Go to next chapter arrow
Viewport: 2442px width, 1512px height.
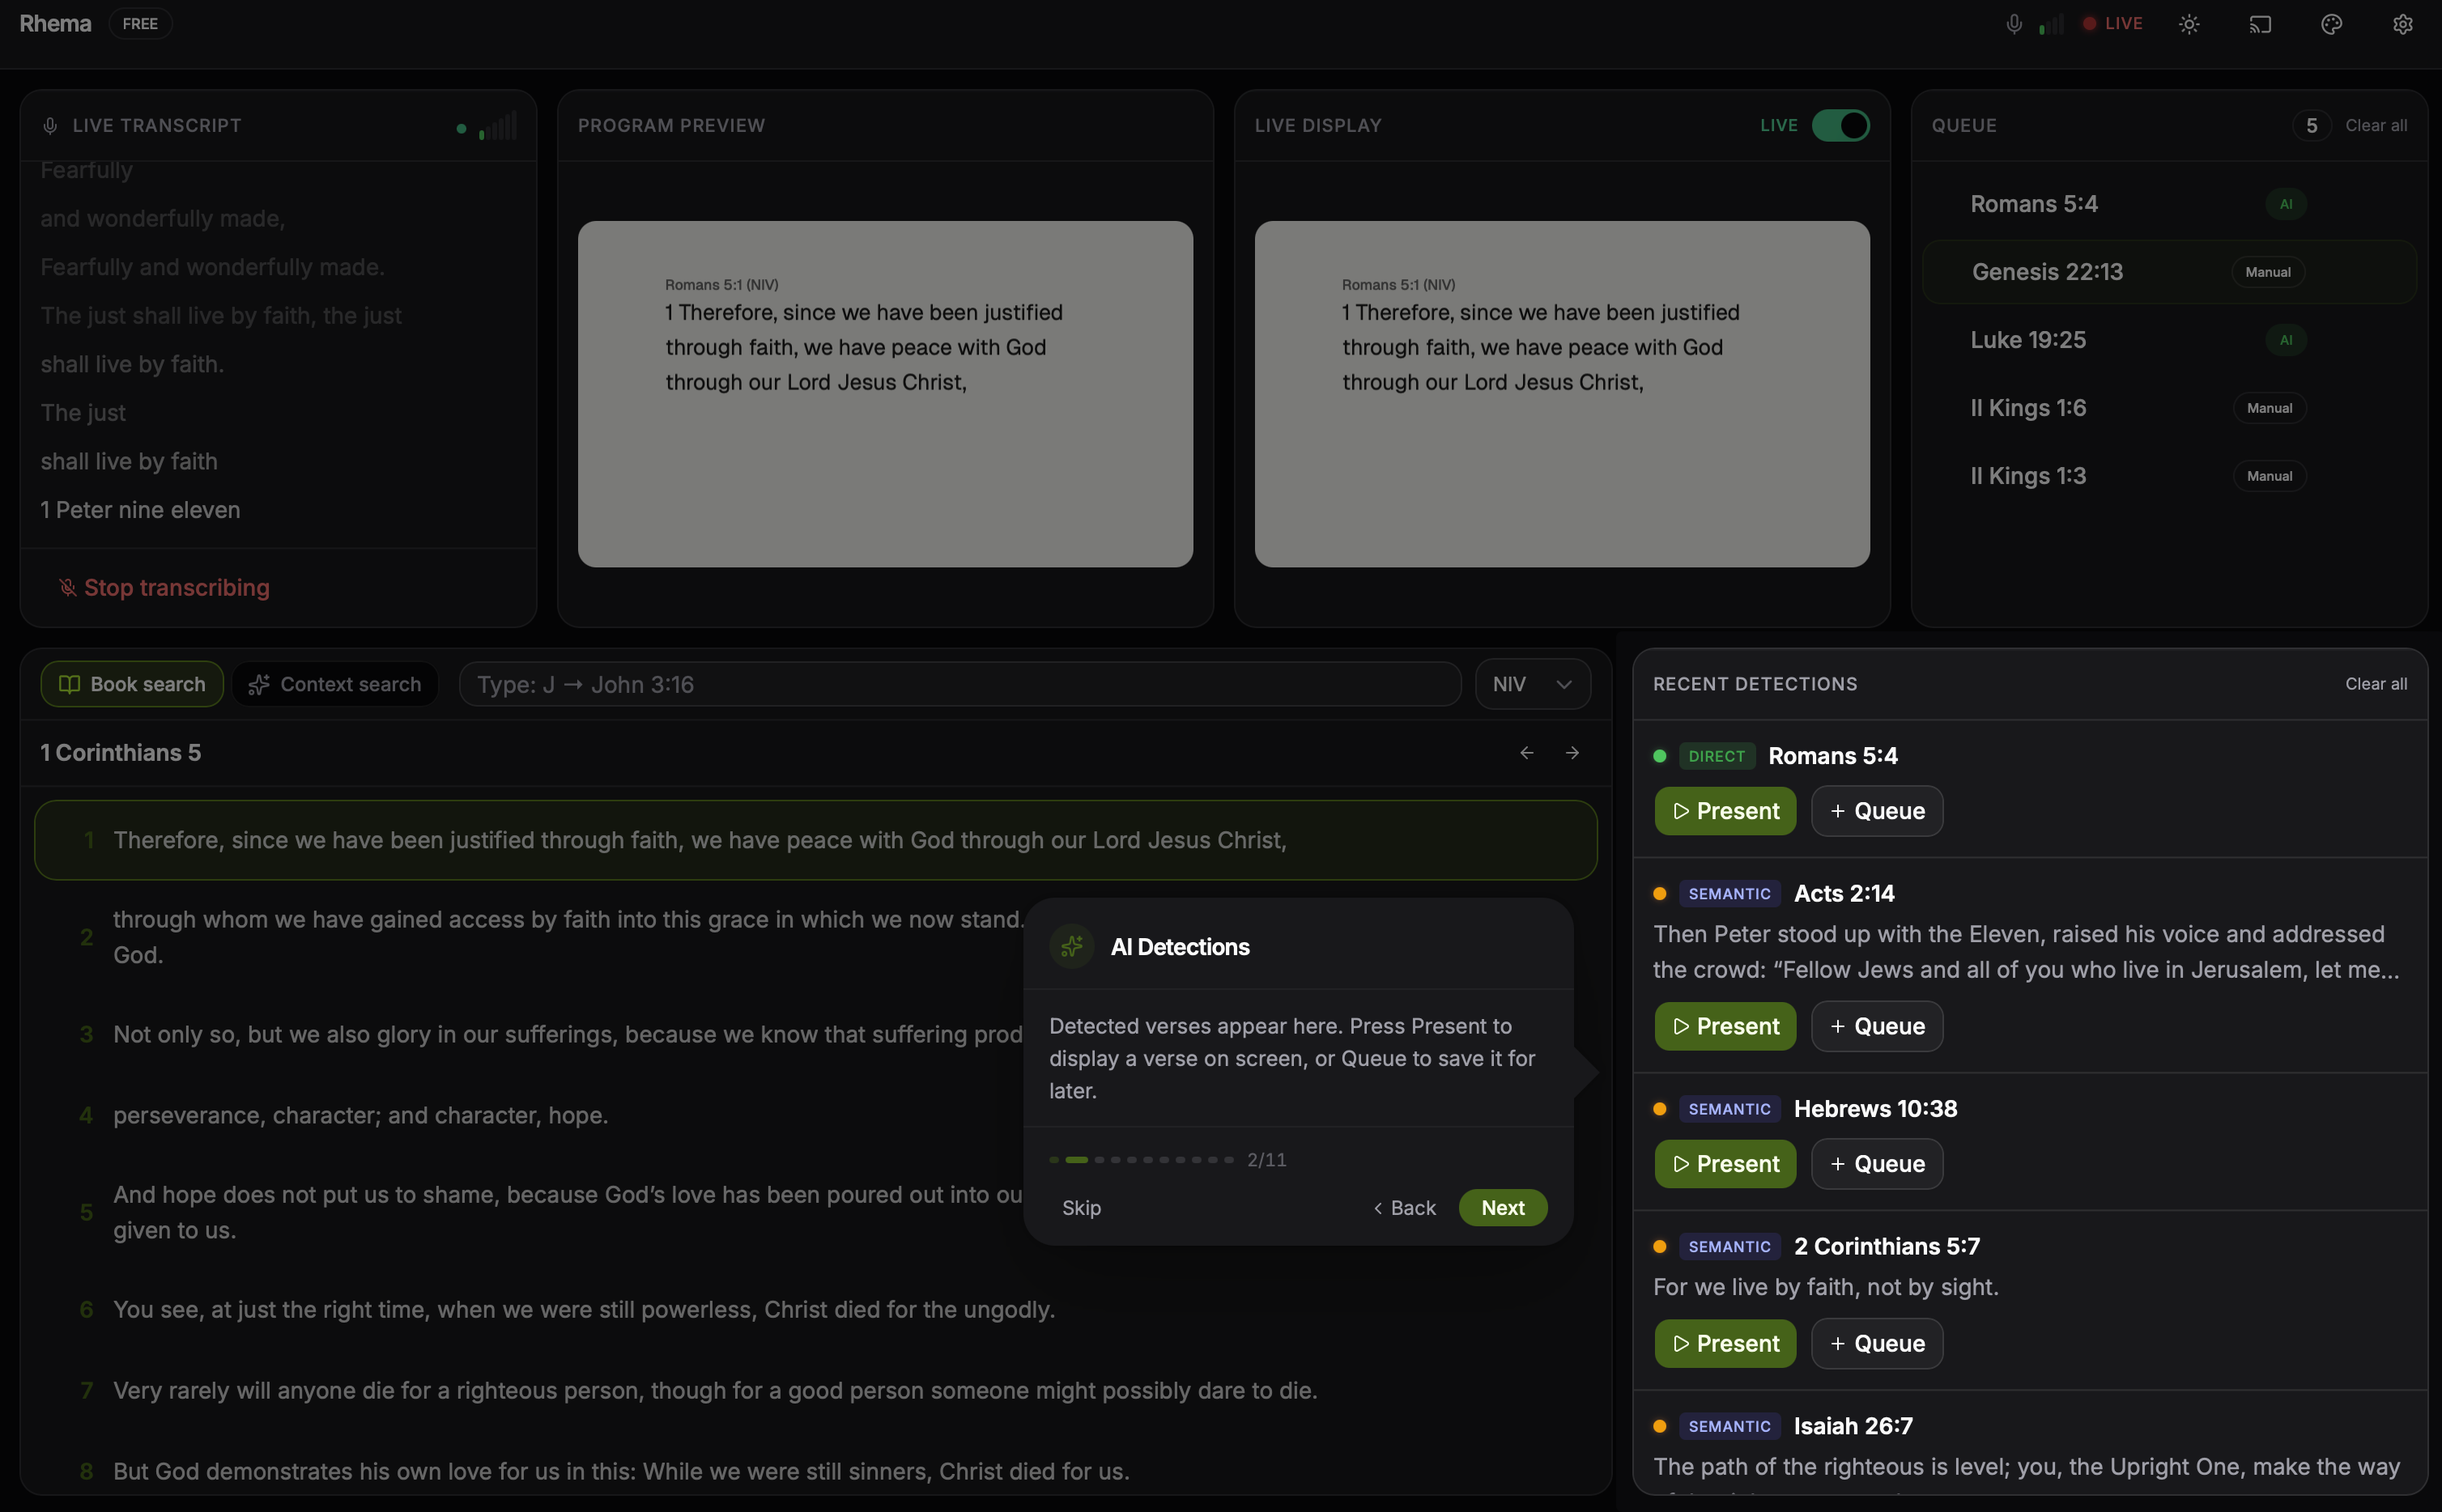(x=1572, y=753)
